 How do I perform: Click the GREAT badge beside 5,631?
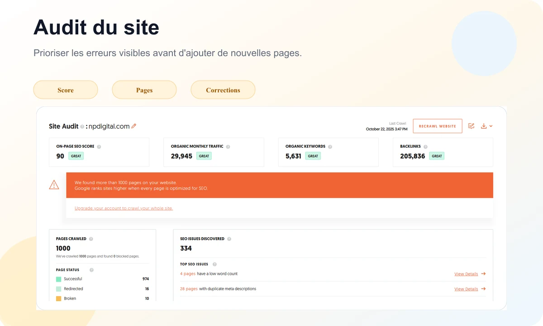click(x=313, y=156)
